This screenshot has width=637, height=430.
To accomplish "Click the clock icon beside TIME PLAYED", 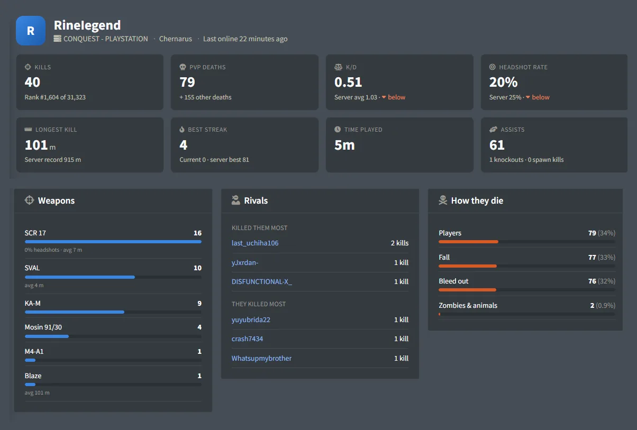I will pyautogui.click(x=338, y=130).
